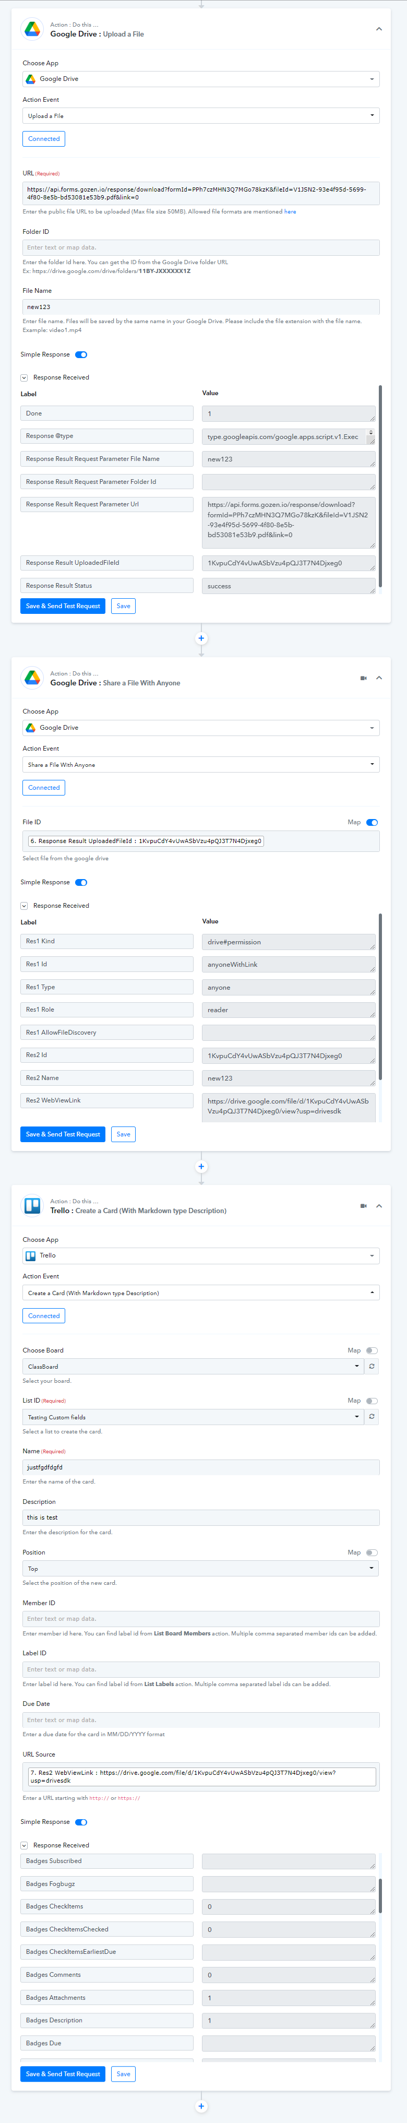Click Save button in Share a File step

coord(124,1134)
